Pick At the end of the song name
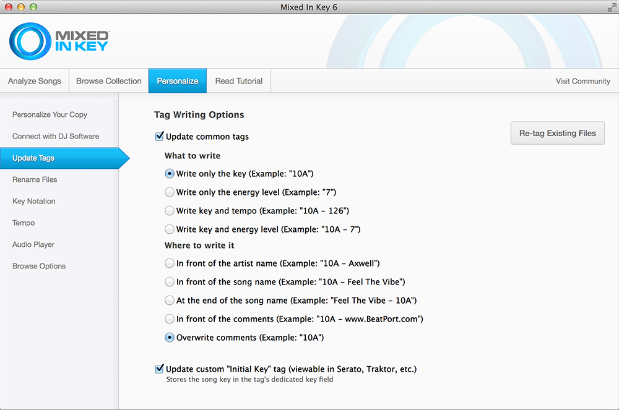619x410 pixels. pyautogui.click(x=170, y=301)
